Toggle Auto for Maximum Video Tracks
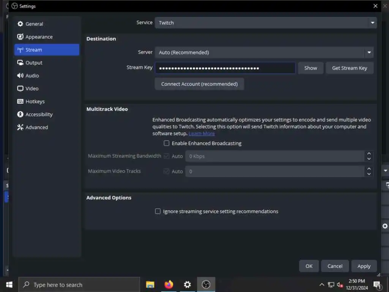This screenshot has width=389, height=292. click(x=166, y=171)
